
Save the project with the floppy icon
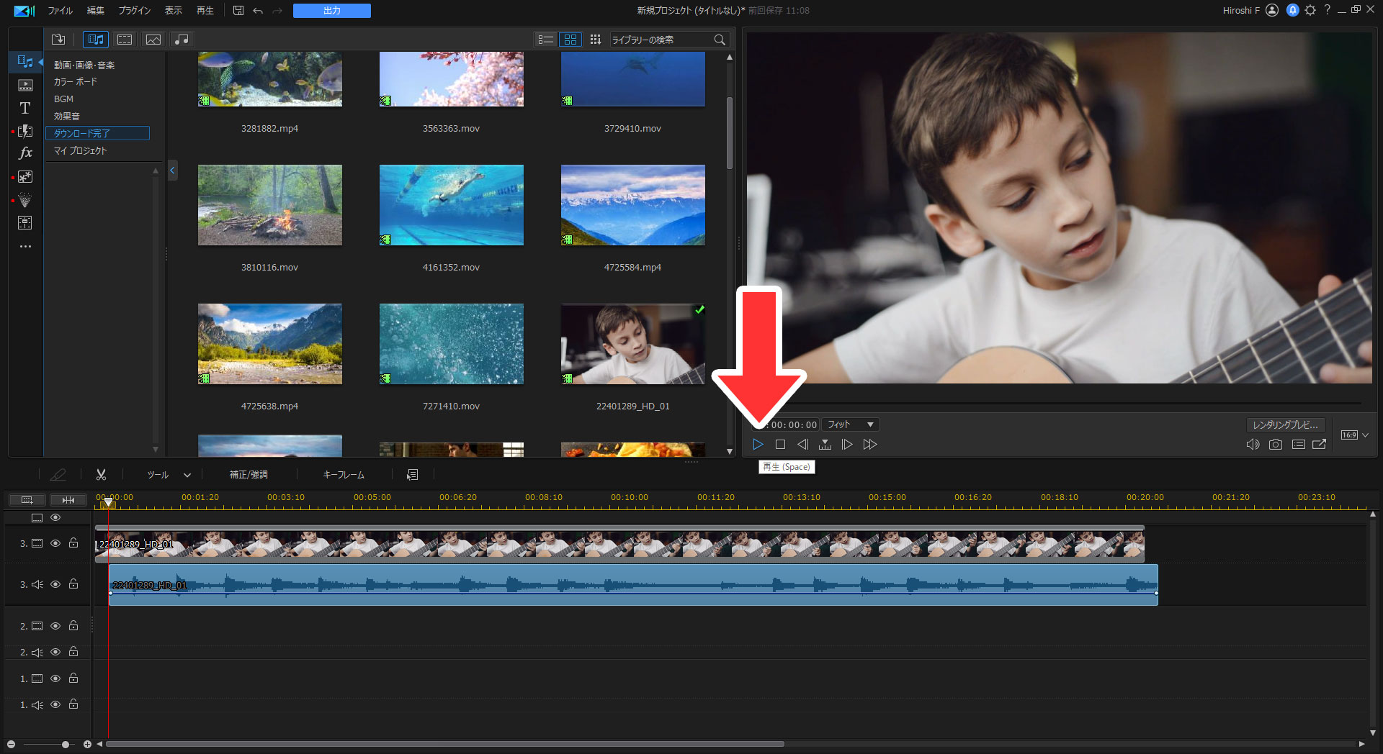238,11
